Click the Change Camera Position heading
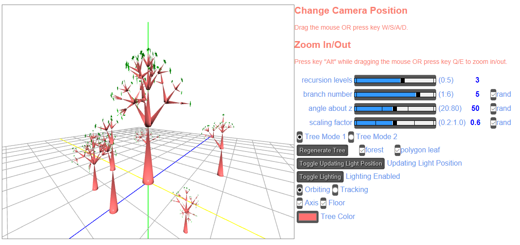The image size is (520, 245). coord(351,10)
